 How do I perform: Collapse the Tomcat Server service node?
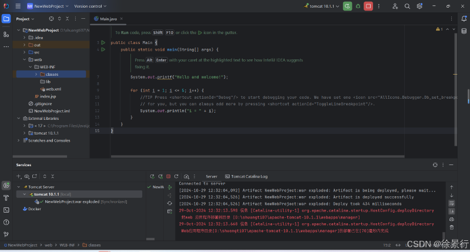pos(19,187)
